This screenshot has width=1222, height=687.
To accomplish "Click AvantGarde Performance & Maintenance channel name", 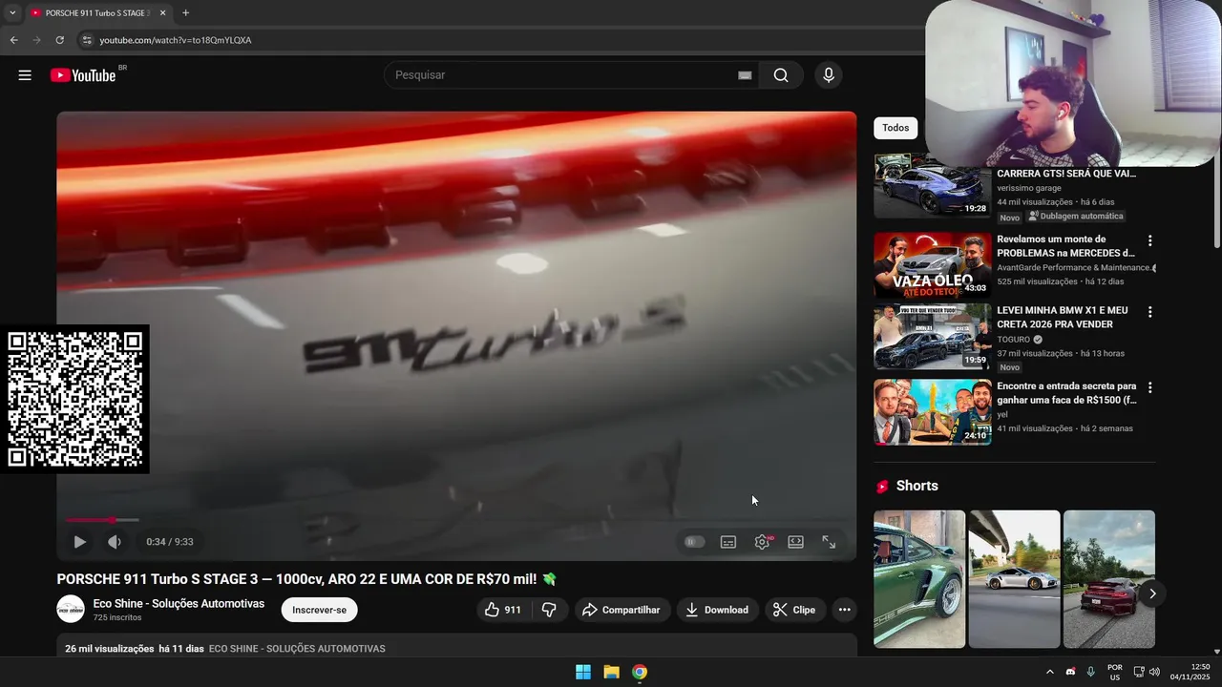I will click(x=1073, y=268).
